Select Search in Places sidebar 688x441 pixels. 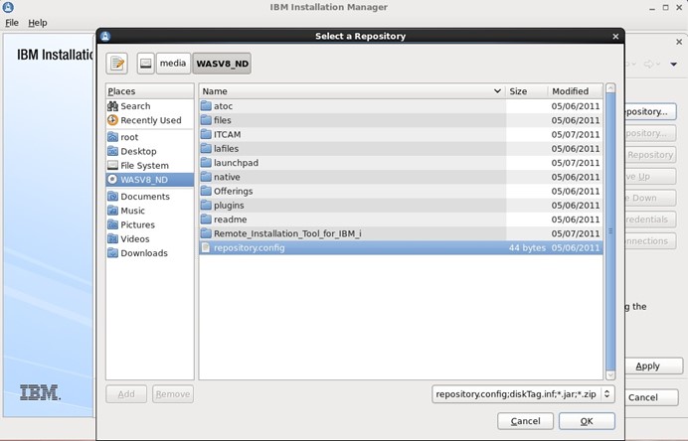135,106
